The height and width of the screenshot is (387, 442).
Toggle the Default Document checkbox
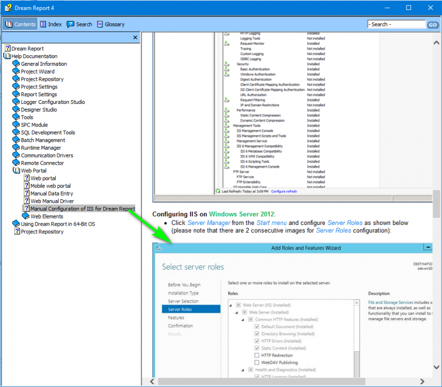click(x=256, y=326)
